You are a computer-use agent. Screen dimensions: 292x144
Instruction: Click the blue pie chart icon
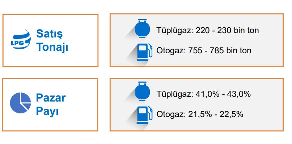[x=20, y=103]
